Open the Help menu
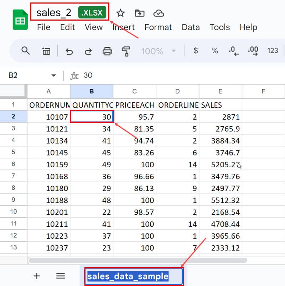Viewport: 285px width, 286px height. [x=248, y=27]
